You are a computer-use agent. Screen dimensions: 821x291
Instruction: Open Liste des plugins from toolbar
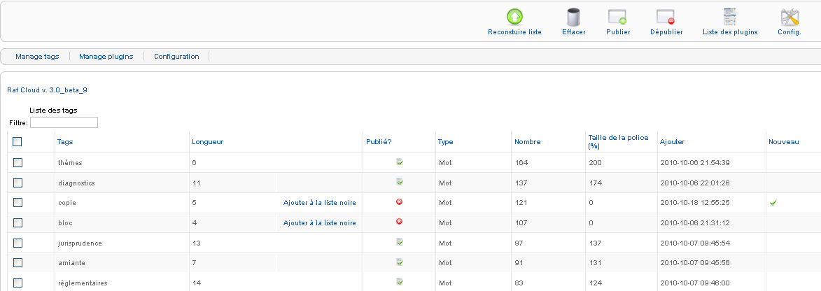tap(730, 17)
